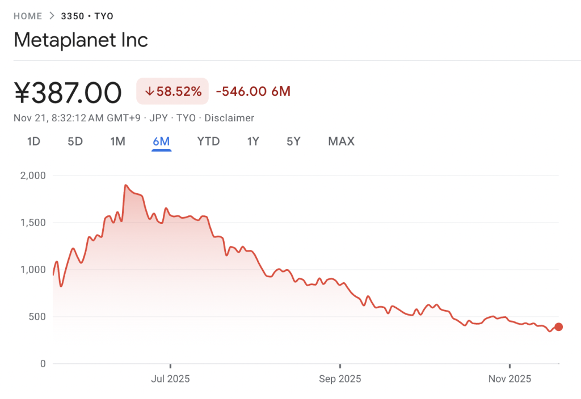Click the Sep 2025 axis label
The width and height of the screenshot is (581, 399).
[340, 379]
